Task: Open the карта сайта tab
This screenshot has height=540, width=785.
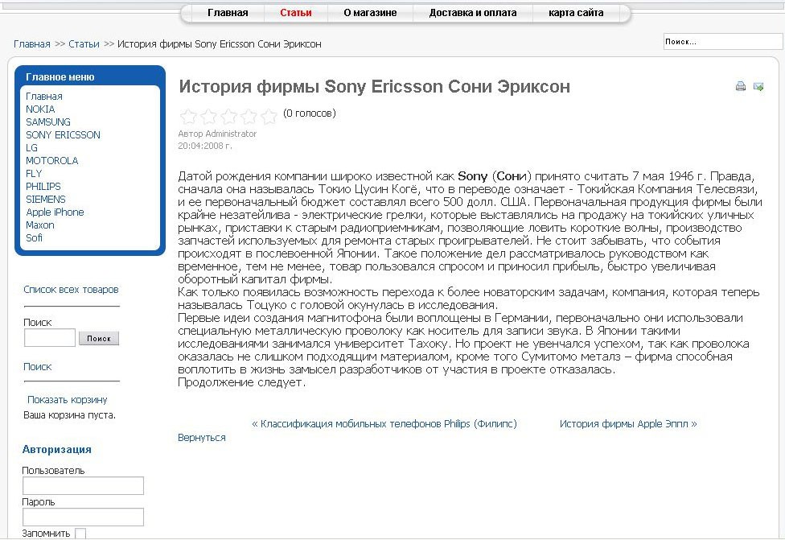Action: tap(576, 13)
